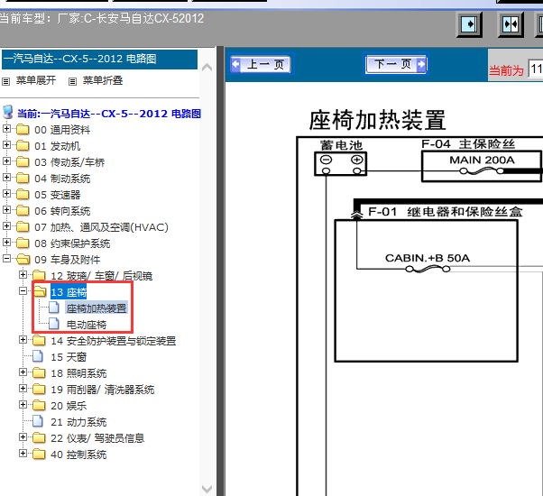Click the 蓄电池 battery symbol in diagram
The width and height of the screenshot is (543, 496).
coord(341,164)
